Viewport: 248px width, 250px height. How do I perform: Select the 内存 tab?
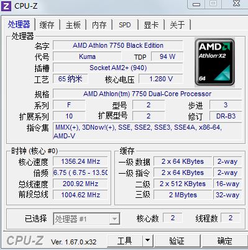99,25
